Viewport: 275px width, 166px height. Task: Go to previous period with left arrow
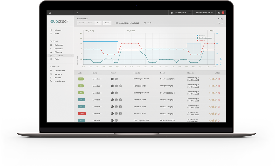(x=219, y=23)
